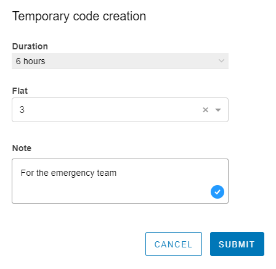This screenshot has width=276, height=269.
Task: Clear the Flat selection with X icon
Action: coord(206,110)
